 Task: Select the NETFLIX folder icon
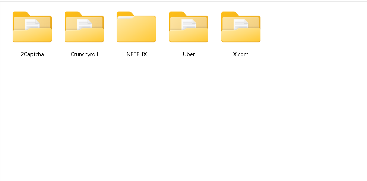[x=136, y=27]
